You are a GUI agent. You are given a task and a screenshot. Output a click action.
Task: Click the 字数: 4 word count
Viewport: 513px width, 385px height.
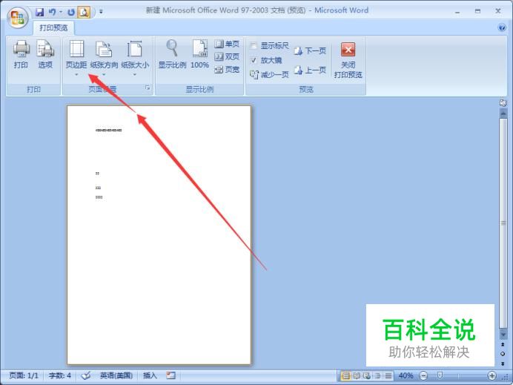pos(59,375)
